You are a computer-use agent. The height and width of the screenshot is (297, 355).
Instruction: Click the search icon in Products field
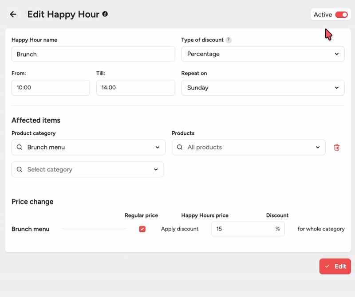[180, 147]
